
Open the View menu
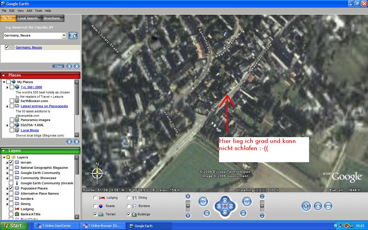tap(20, 11)
